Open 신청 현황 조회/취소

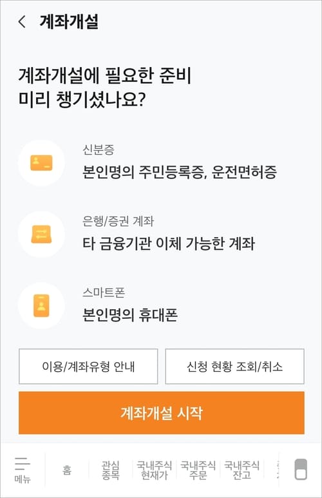234,367
